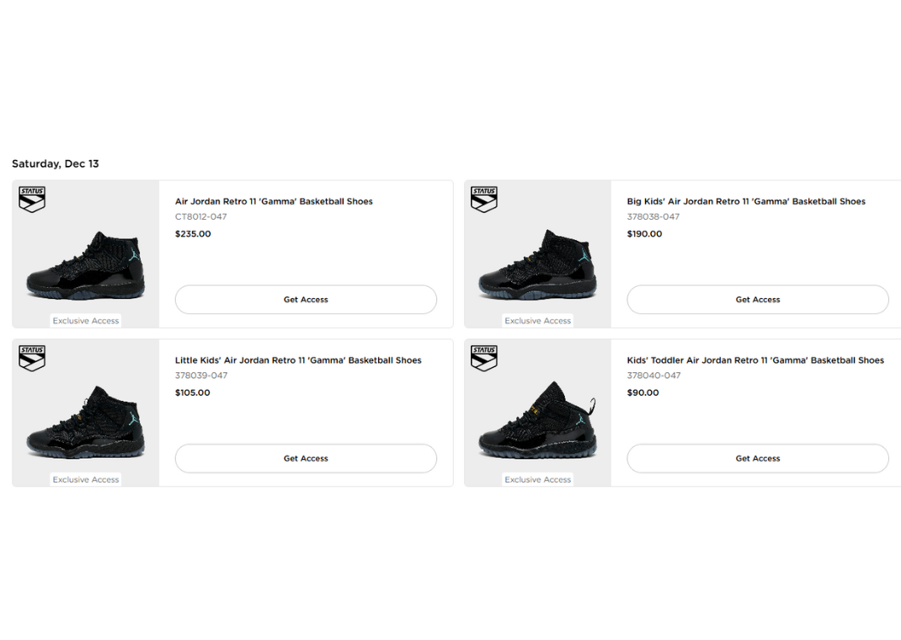Click the style code CT8012-047
Viewport: 901px width, 640px height.
coord(202,216)
